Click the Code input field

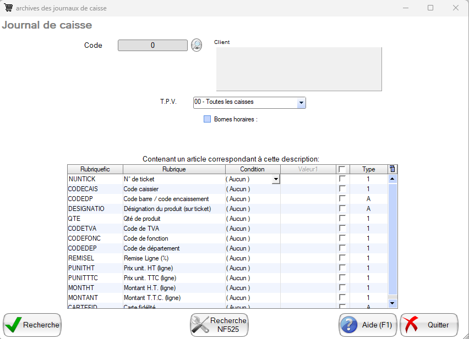pyautogui.click(x=152, y=46)
